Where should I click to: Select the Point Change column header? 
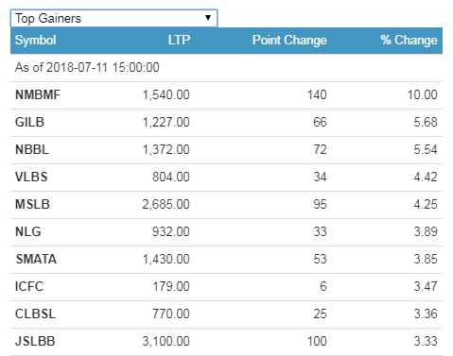pyautogui.click(x=289, y=41)
